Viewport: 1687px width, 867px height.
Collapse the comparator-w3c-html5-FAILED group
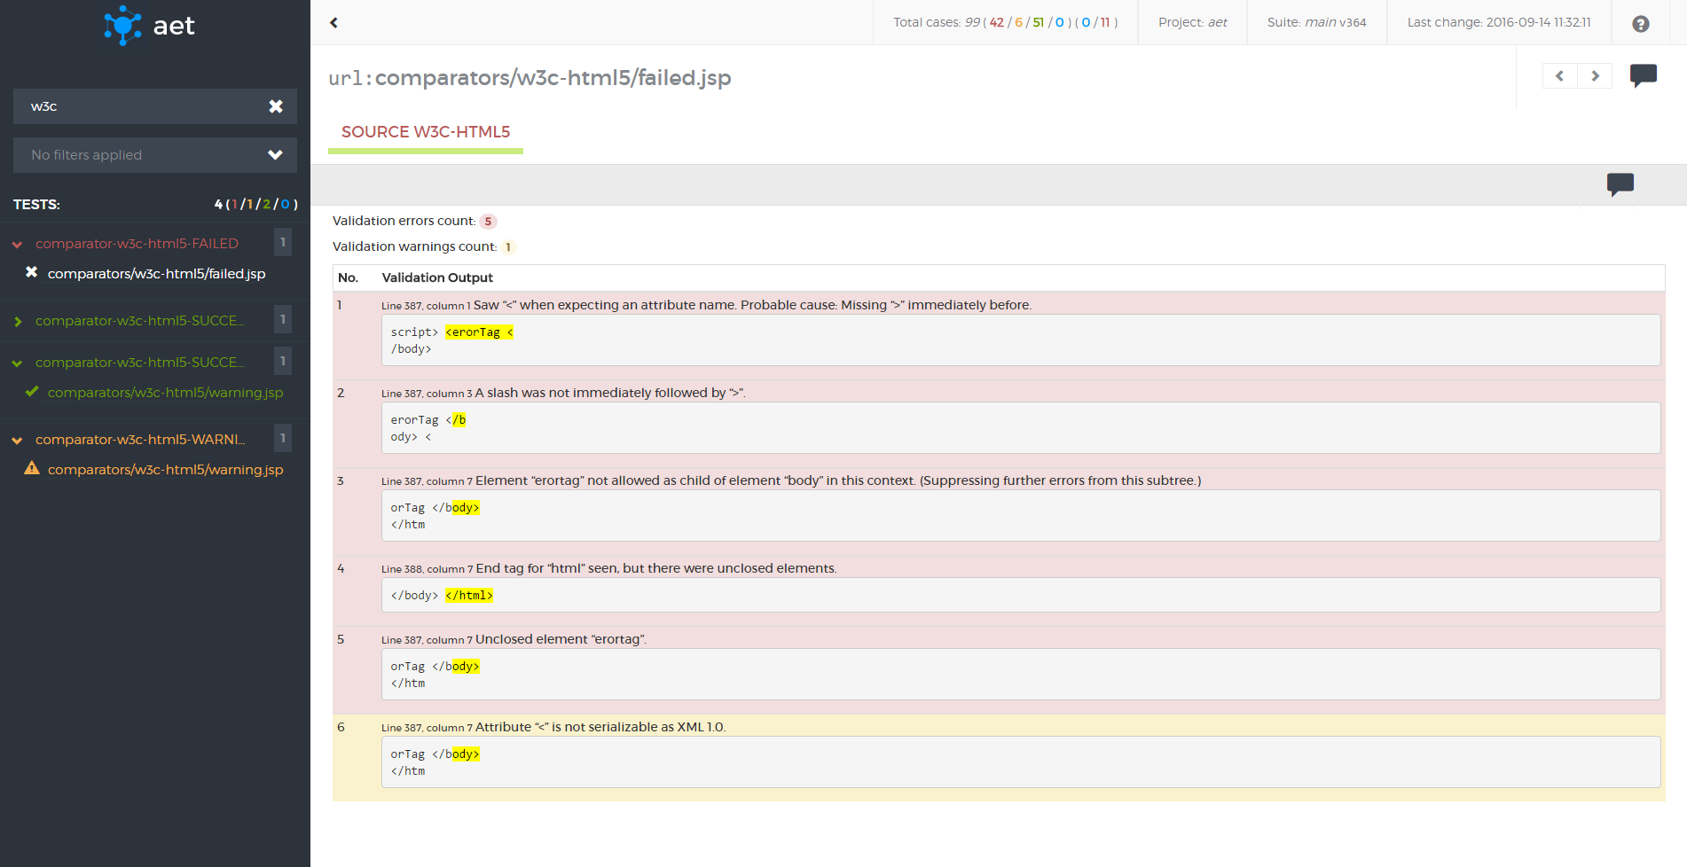tap(16, 243)
